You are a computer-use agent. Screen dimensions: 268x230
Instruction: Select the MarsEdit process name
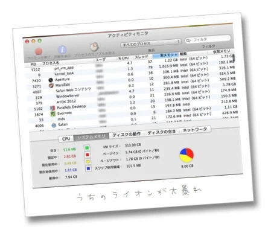pos(63,85)
